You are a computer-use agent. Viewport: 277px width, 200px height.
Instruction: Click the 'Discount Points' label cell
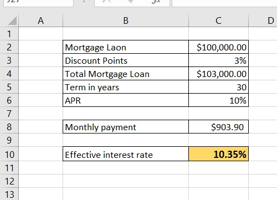126,60
